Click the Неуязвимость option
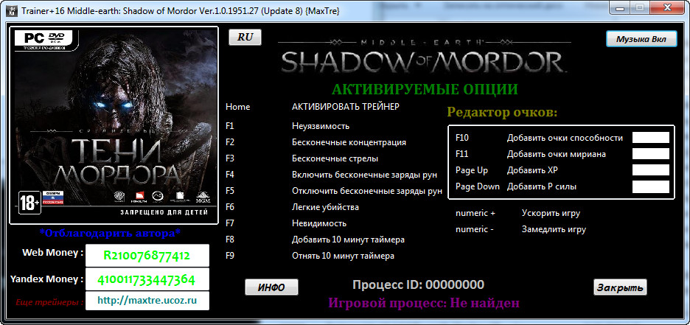 click(x=321, y=126)
